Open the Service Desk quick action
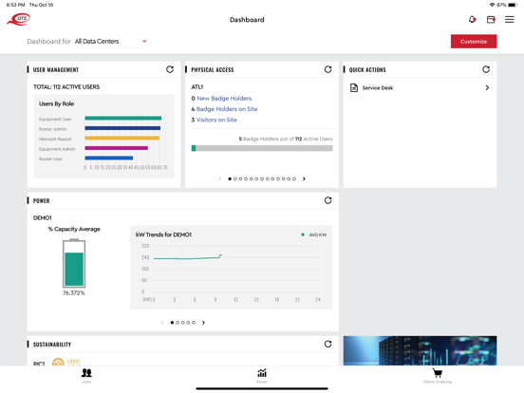This screenshot has height=393, width=524. point(420,87)
